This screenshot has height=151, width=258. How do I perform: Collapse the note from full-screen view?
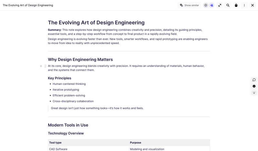tap(220, 5)
